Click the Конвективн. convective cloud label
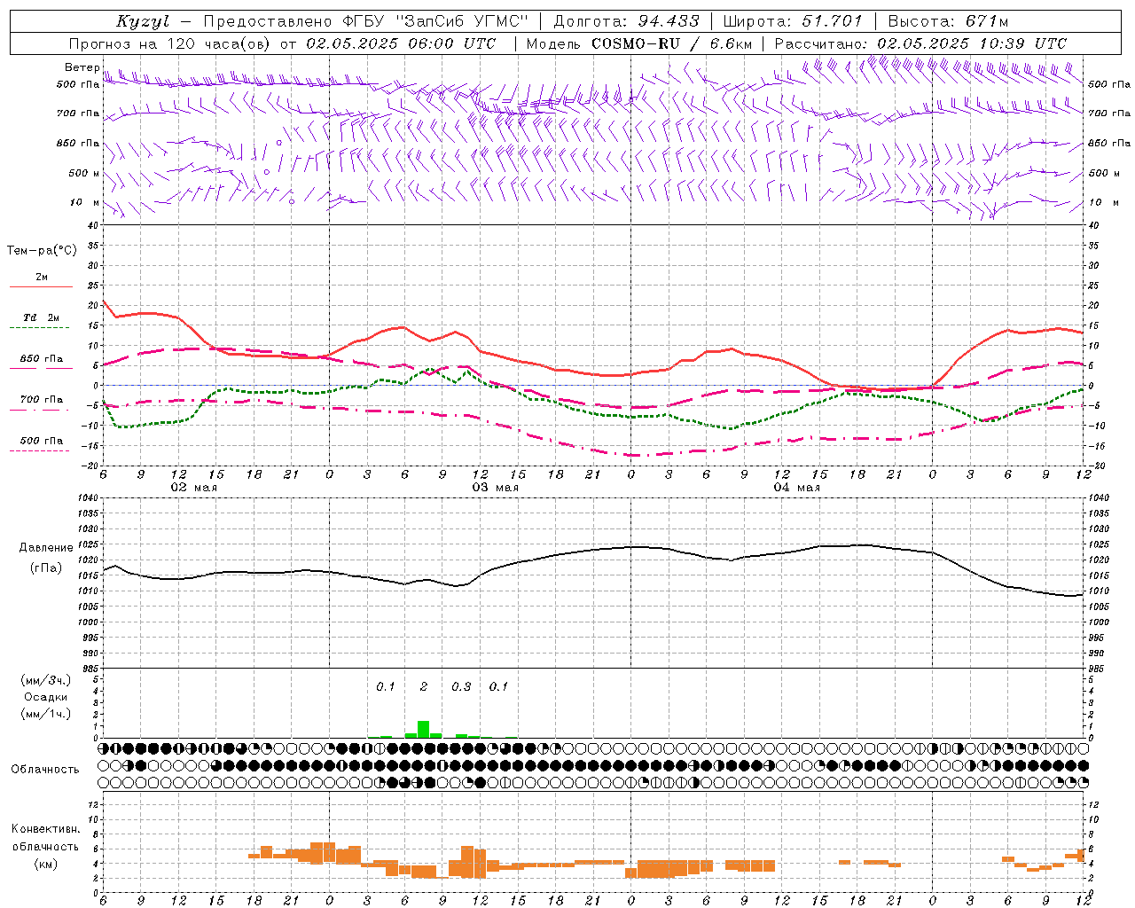 point(46,829)
